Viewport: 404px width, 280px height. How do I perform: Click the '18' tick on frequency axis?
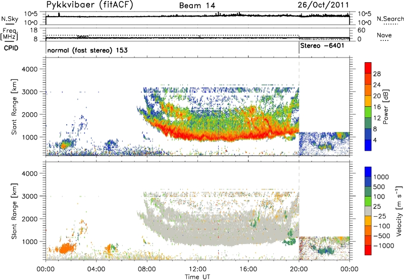tap(33, 30)
